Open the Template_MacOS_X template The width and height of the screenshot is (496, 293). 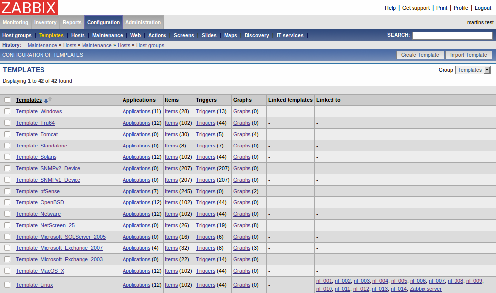pyautogui.click(x=40, y=271)
